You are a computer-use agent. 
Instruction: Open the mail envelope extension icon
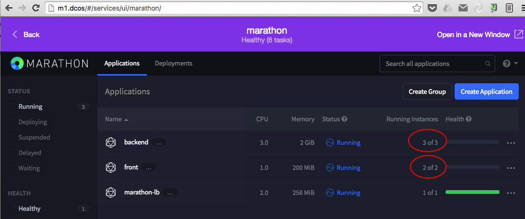coord(463,8)
